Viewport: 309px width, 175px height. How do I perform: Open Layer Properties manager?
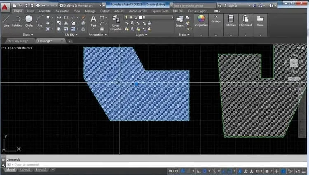coord(116,23)
